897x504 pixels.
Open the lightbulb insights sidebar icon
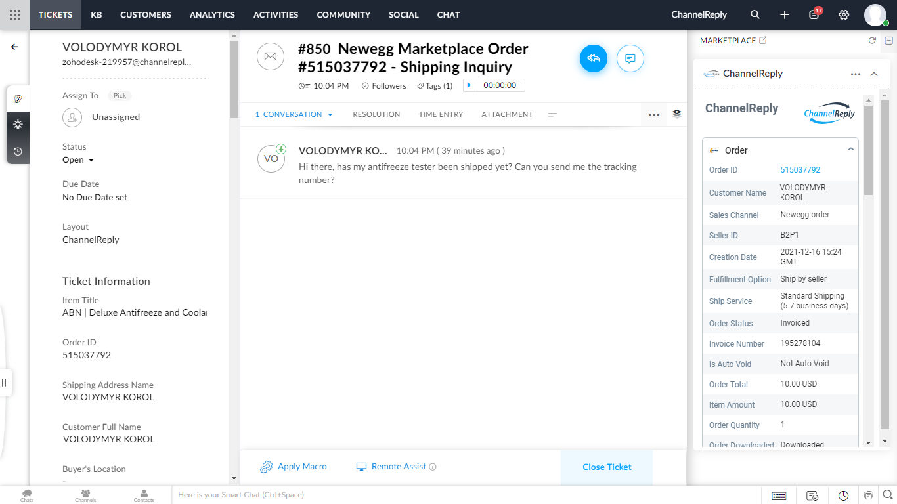[18, 125]
